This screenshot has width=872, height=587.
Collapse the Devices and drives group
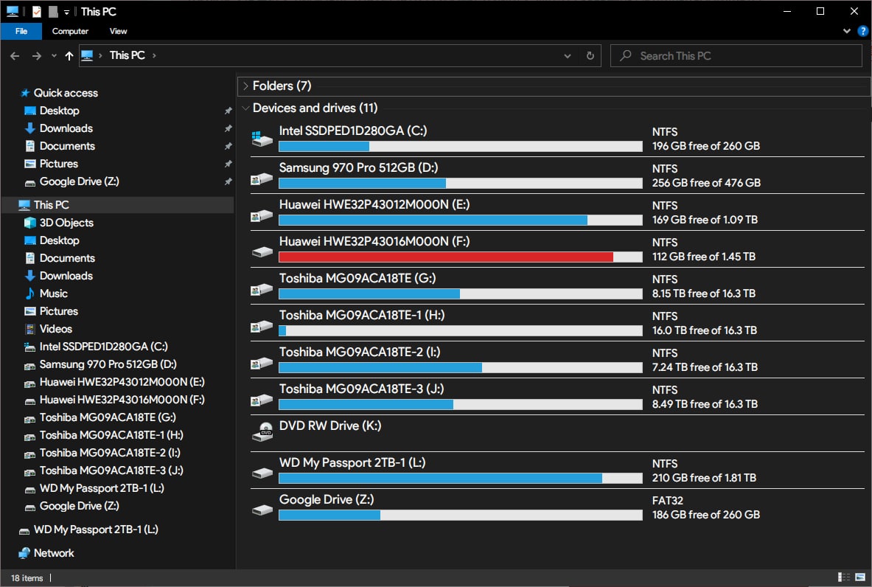point(245,108)
